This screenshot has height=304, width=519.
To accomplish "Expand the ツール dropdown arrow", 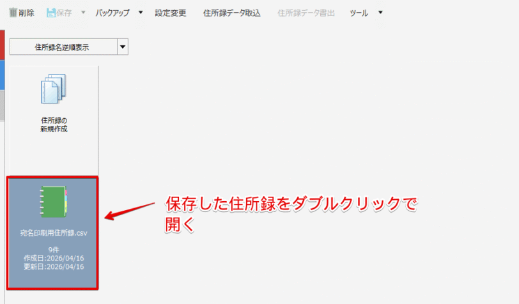I will point(381,12).
